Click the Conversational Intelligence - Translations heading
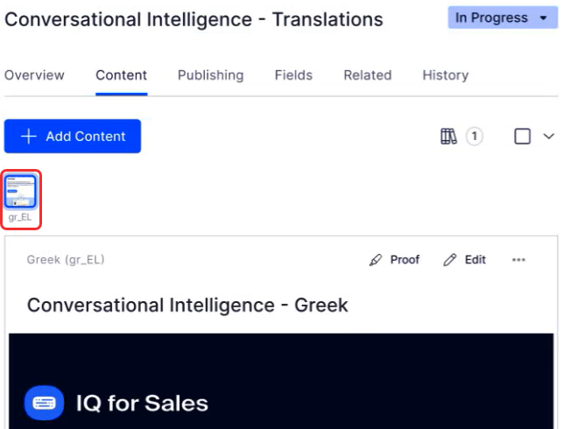Viewport: 563px width, 429px height. [x=194, y=19]
